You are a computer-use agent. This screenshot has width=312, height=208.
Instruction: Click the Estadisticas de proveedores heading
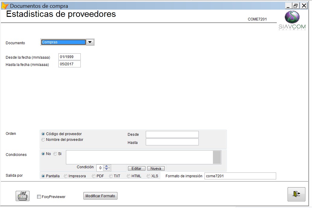[x=61, y=14]
